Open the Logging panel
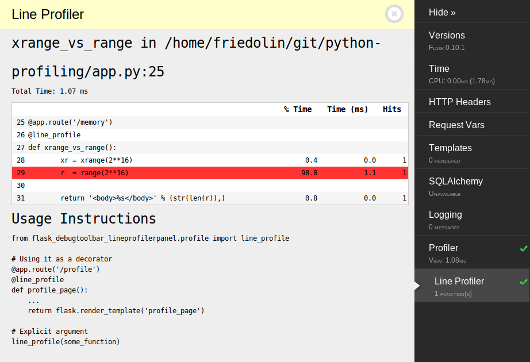The height and width of the screenshot is (362, 530). click(x=445, y=215)
